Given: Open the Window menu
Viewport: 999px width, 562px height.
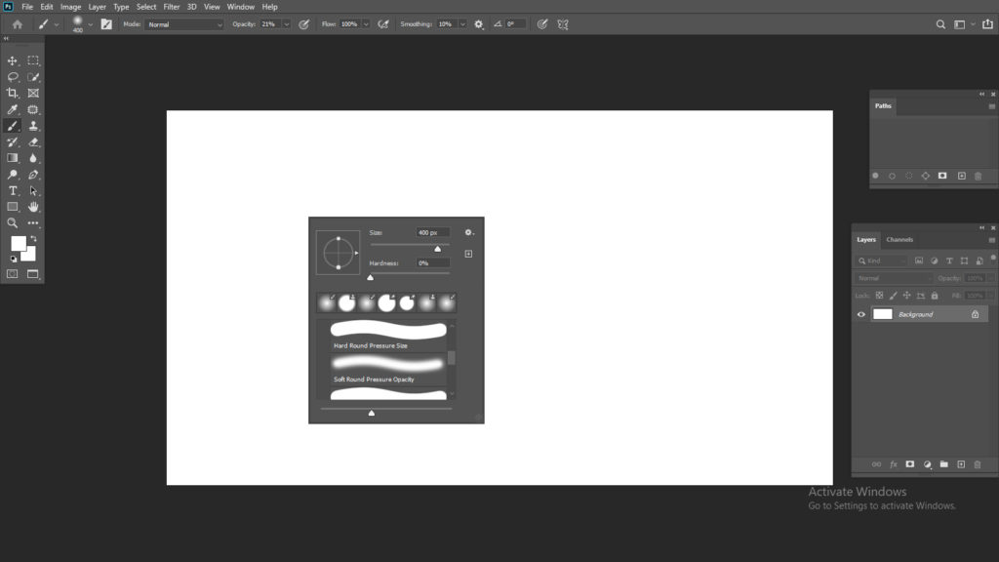Looking at the screenshot, I should point(240,7).
